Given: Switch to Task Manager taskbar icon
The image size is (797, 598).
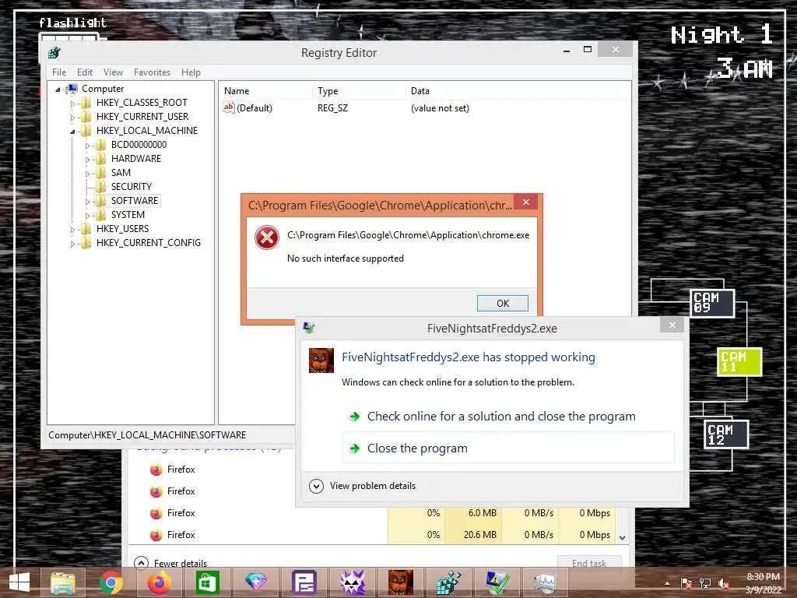Looking at the screenshot, I should click(x=546, y=582).
